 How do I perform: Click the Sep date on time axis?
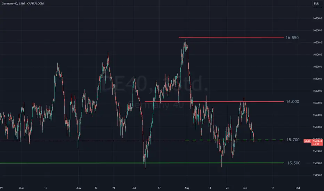(x=245, y=188)
